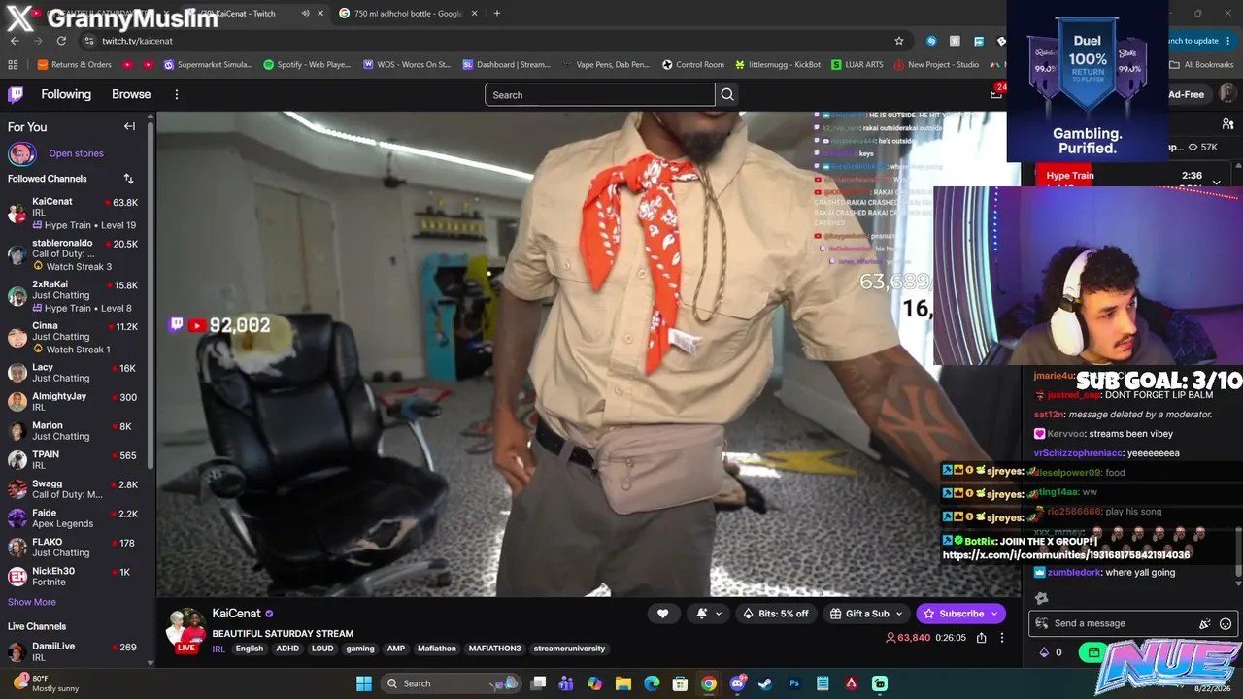Reload the current page
The width and height of the screenshot is (1243, 699).
61,41
